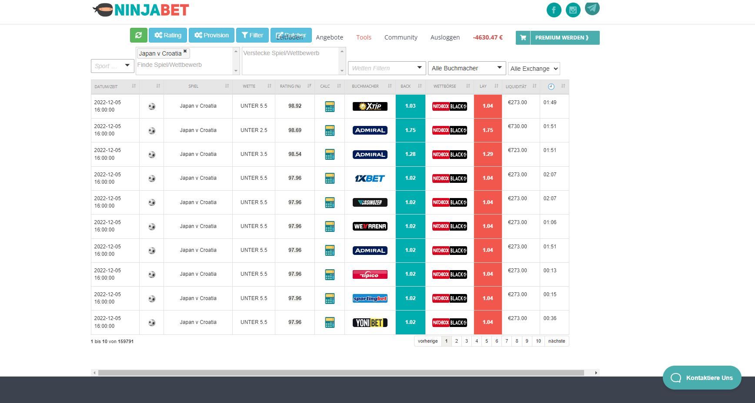The width and height of the screenshot is (755, 403).
Task: Open the NinjaBet Facebook page icon
Action: click(x=554, y=10)
